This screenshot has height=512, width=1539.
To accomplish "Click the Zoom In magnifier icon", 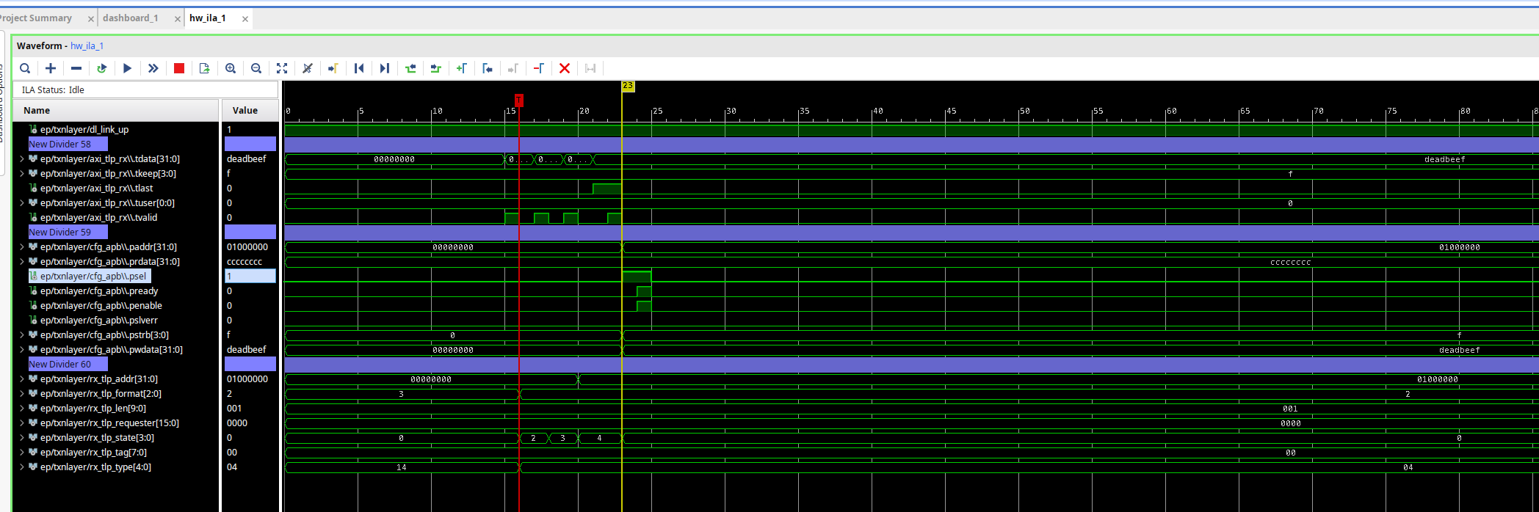I will tap(231, 68).
